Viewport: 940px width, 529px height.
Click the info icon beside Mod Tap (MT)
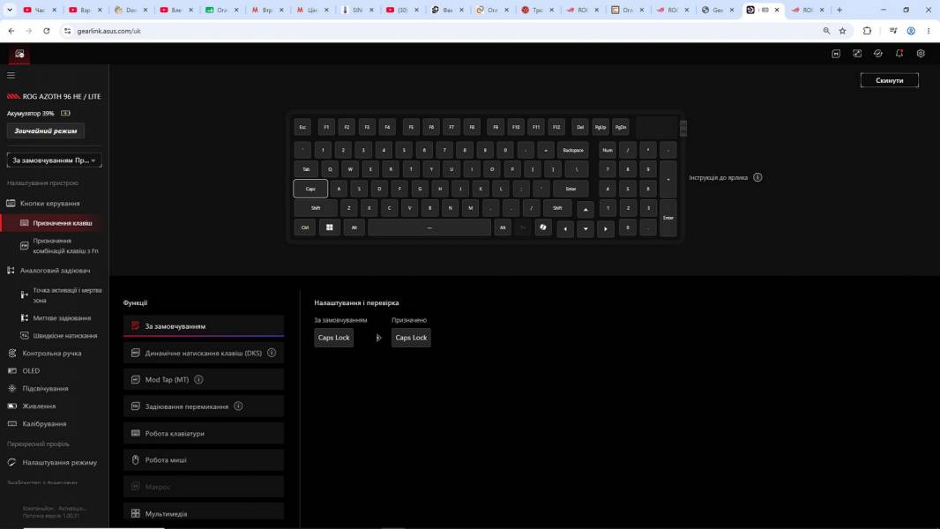click(x=198, y=379)
